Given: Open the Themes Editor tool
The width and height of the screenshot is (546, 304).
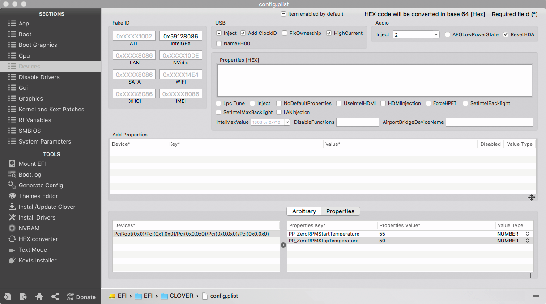Looking at the screenshot, I should point(33,196).
